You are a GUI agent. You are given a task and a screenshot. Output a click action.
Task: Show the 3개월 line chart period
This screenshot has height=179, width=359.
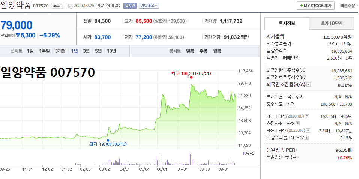tap(60, 51)
